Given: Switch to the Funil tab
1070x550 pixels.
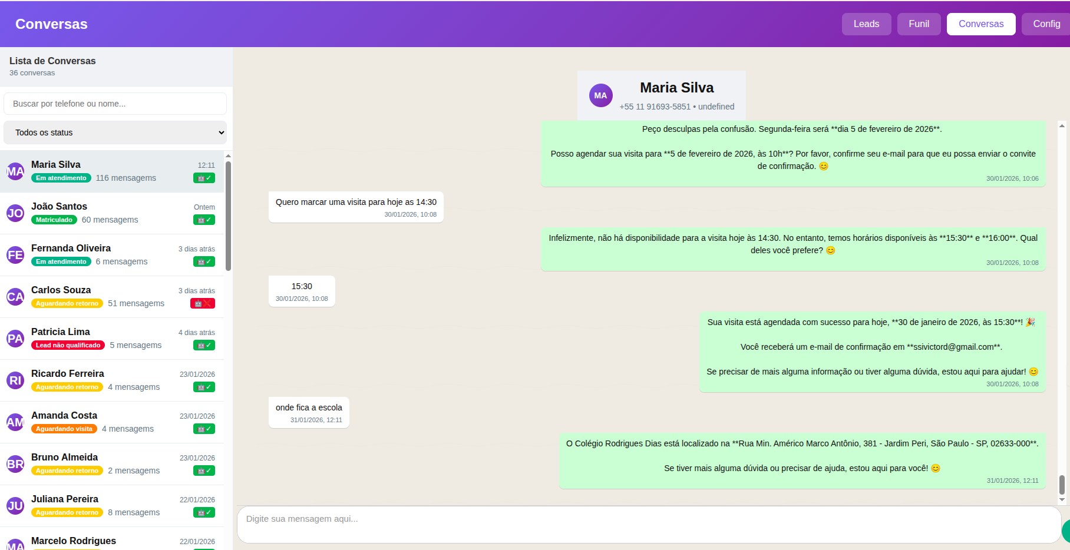Looking at the screenshot, I should click(919, 24).
